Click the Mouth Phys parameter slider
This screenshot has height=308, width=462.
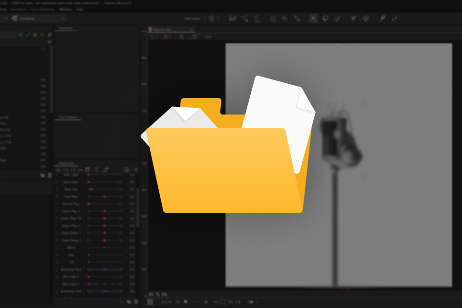tap(104, 204)
